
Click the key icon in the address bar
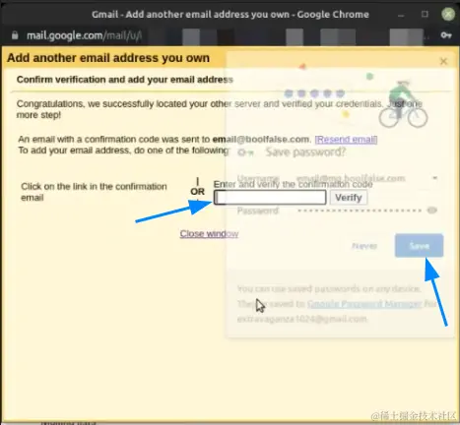coord(446,35)
